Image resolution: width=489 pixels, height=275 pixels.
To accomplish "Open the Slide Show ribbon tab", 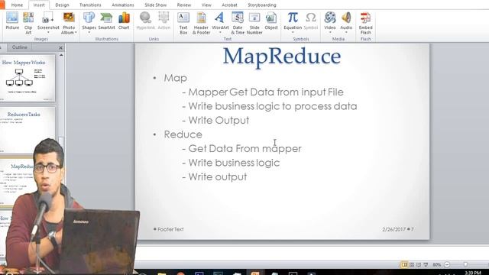I will pos(156,5).
